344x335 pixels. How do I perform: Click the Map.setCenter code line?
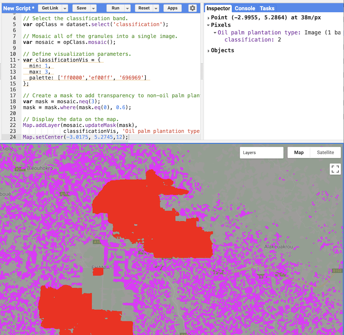point(76,137)
